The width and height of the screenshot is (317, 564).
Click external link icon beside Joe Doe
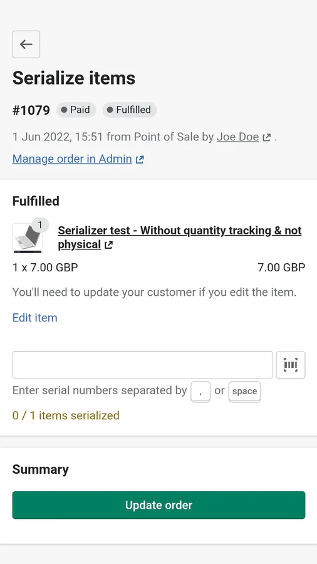266,137
